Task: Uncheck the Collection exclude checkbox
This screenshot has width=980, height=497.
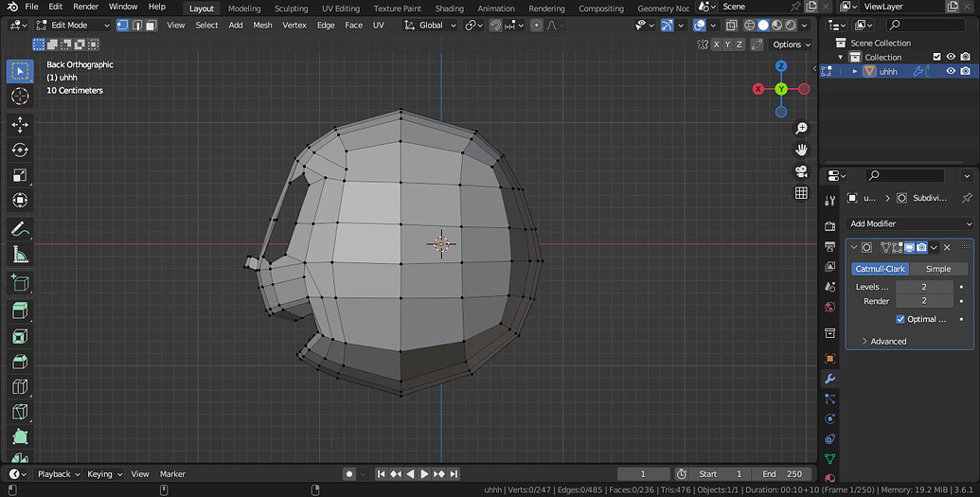Action: pos(936,57)
